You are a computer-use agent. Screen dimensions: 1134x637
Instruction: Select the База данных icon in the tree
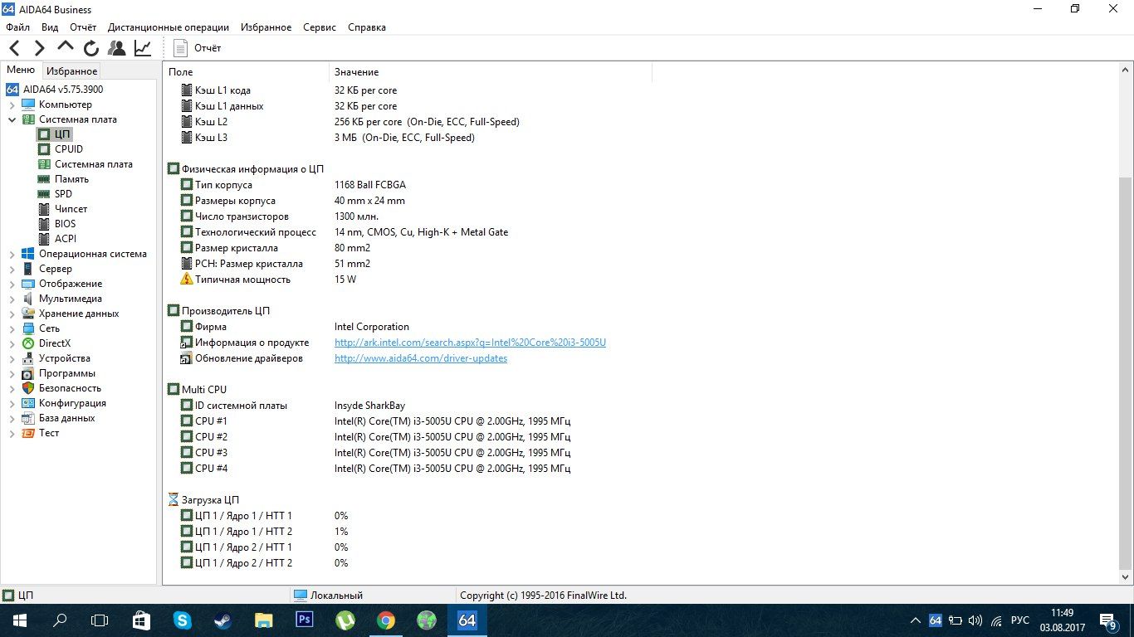(x=28, y=418)
